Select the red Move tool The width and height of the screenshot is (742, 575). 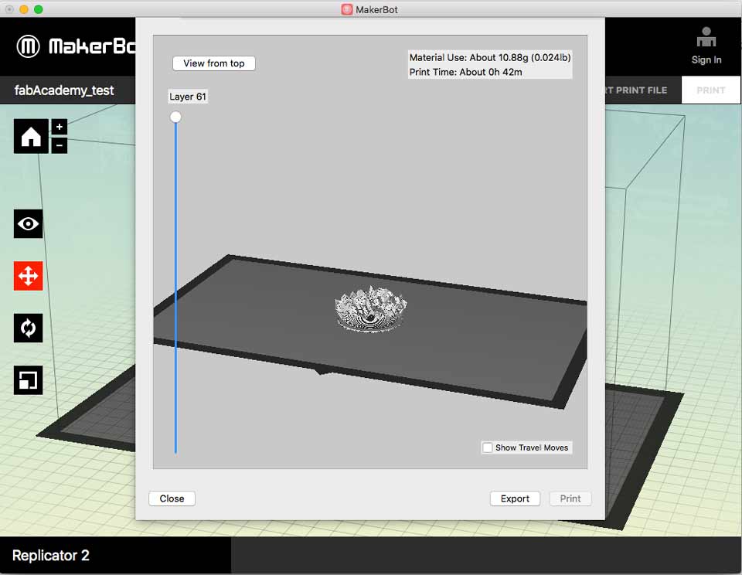tap(29, 276)
